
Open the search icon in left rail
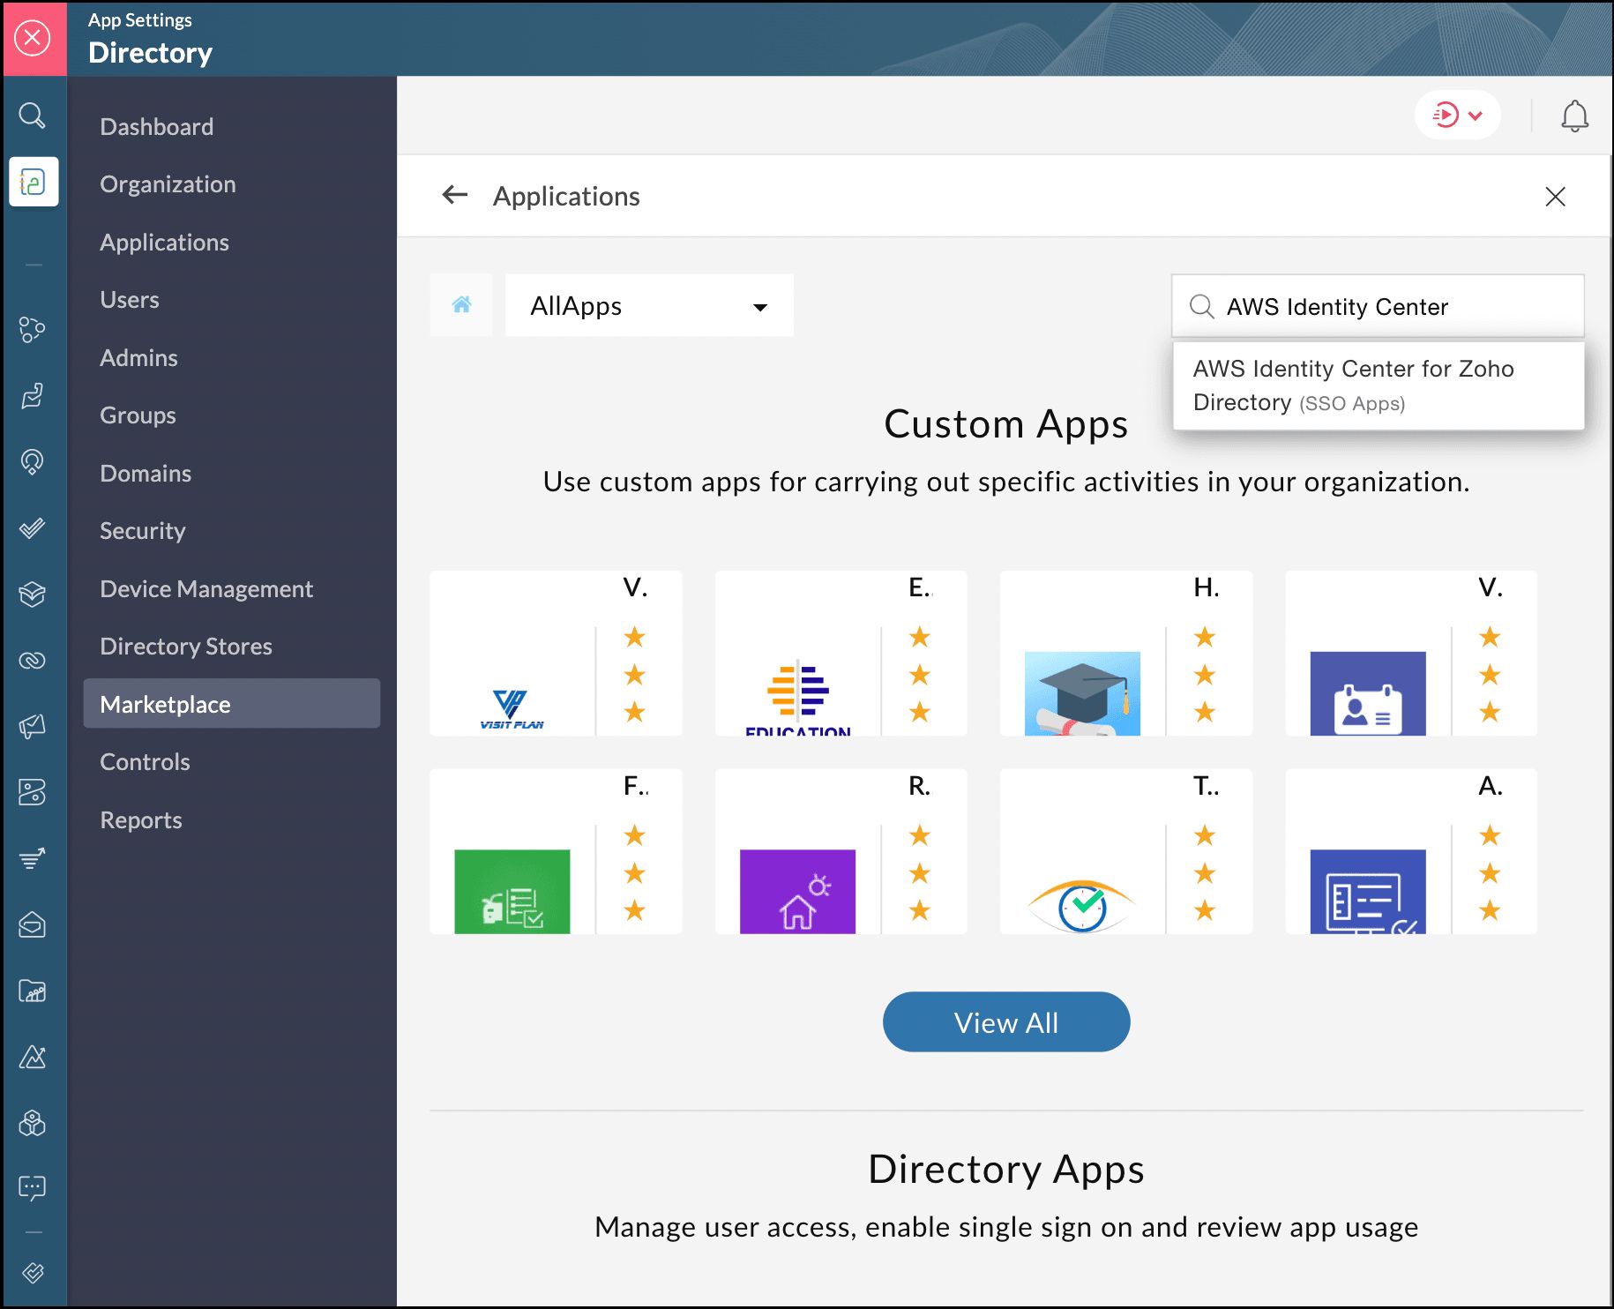coord(33,116)
